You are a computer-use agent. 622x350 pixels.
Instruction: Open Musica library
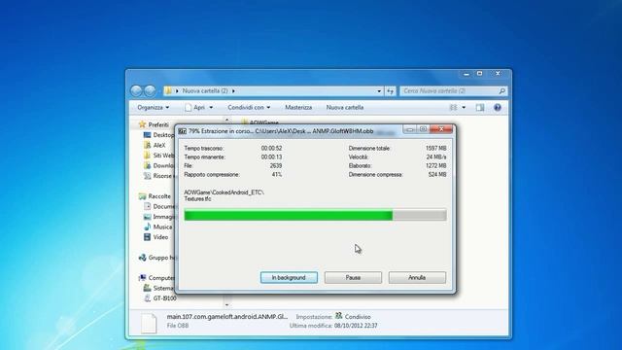tap(162, 227)
